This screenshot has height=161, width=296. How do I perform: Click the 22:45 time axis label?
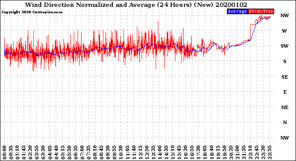tap(257, 152)
